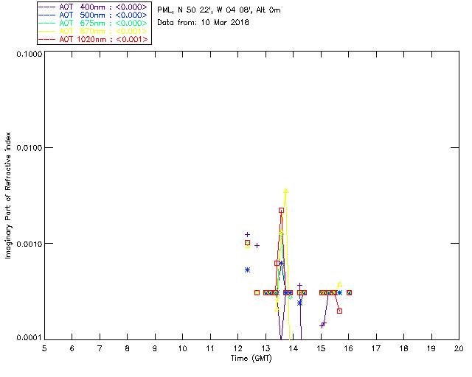Image resolution: width=472 pixels, height=377 pixels.
Task: Click the x-axis tick label 6
Action: point(72,348)
